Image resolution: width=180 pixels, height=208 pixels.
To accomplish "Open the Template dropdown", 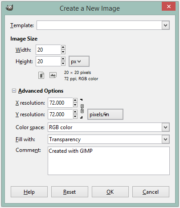I will pos(166,25).
